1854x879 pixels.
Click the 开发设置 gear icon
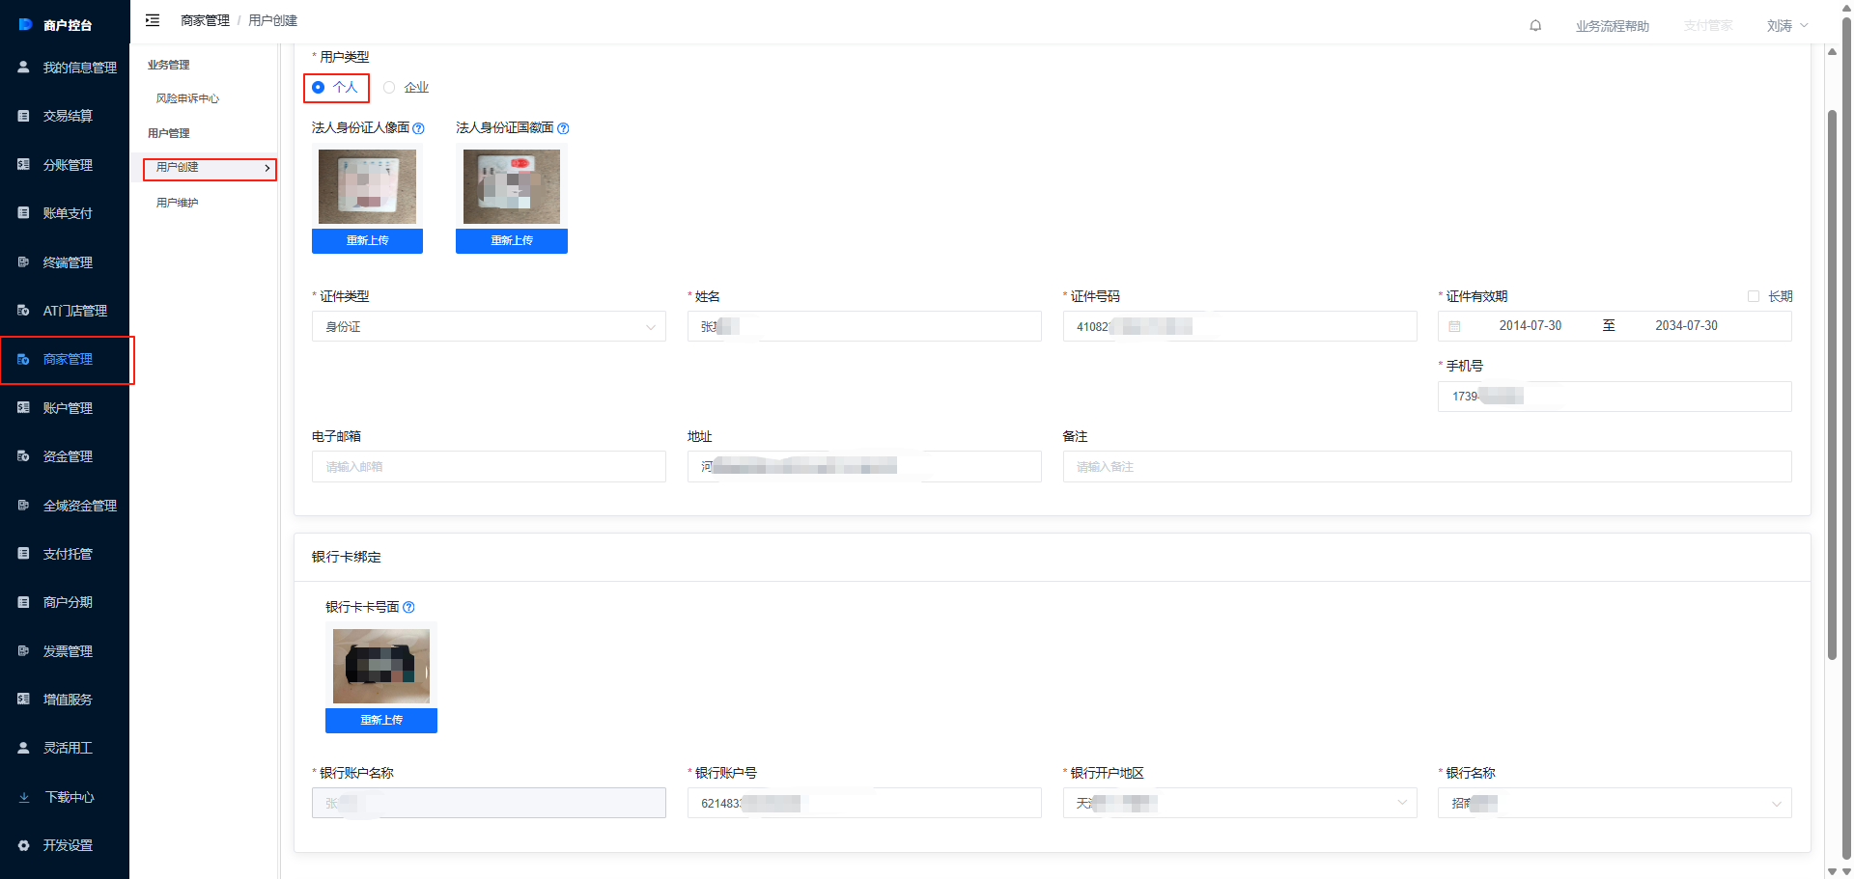[24, 845]
